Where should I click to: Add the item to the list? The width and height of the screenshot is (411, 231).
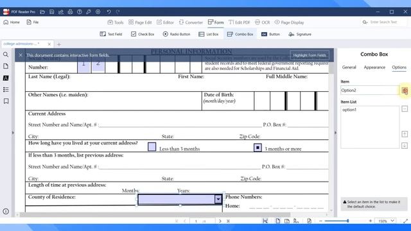click(x=405, y=90)
